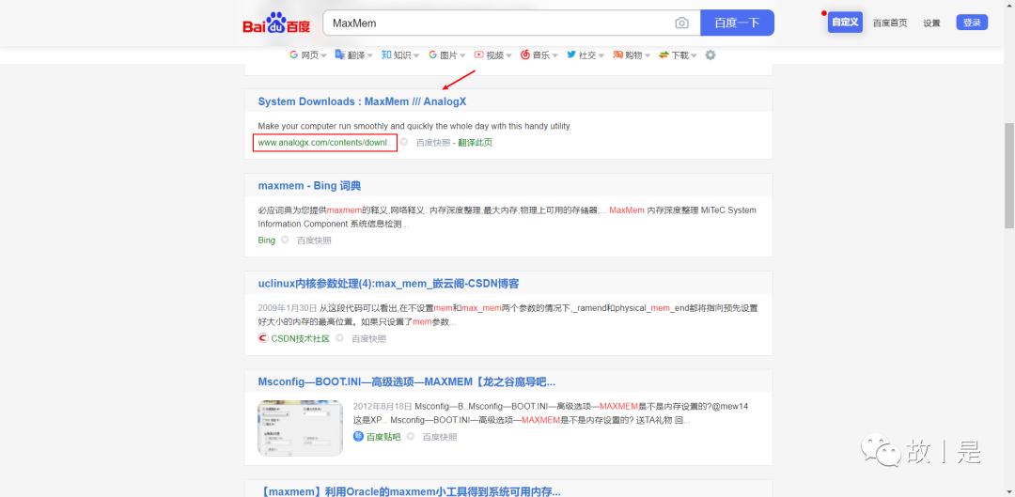Click the download arrows icon beside 下载
This screenshot has width=1015, height=497.
click(664, 55)
